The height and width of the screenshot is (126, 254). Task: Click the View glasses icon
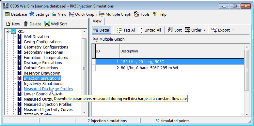[x=55, y=14]
